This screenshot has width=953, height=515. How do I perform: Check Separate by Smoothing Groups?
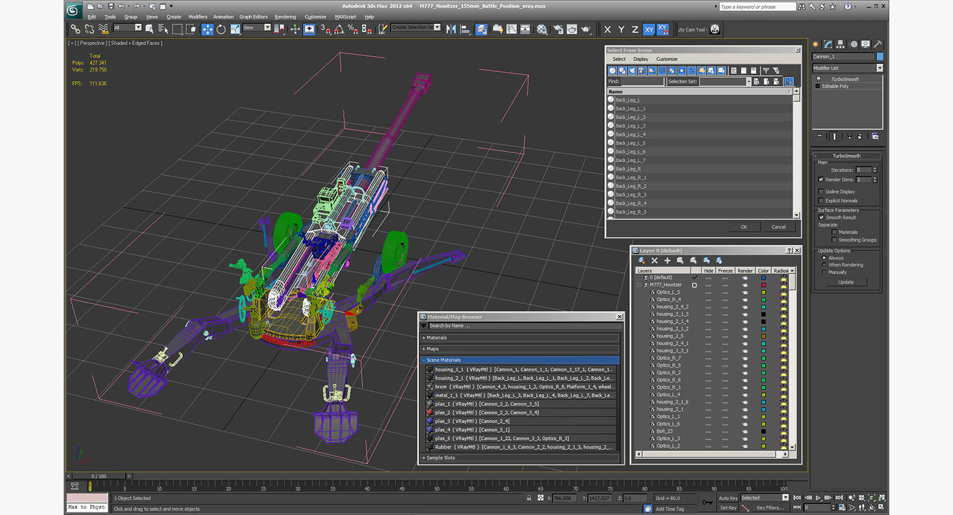click(835, 240)
